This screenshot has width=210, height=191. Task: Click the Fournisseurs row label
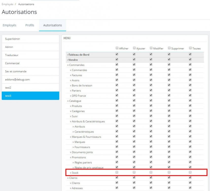(x=82, y=147)
